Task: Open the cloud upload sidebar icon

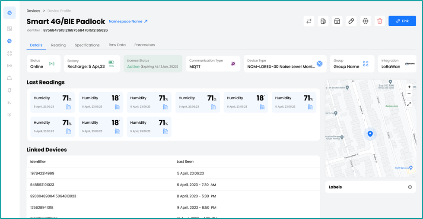Action: click(10, 115)
